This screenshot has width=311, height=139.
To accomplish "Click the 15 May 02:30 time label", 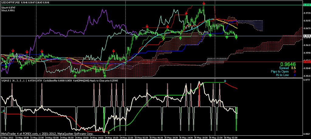I will pos(141,137).
